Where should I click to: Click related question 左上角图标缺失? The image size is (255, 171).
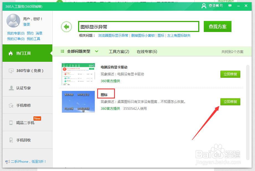click(179, 36)
